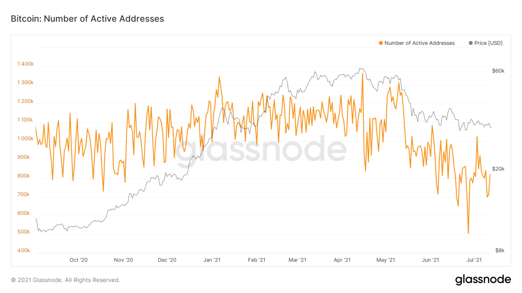Click the $60k price axis label
The height and width of the screenshot is (293, 522).
[498, 71]
